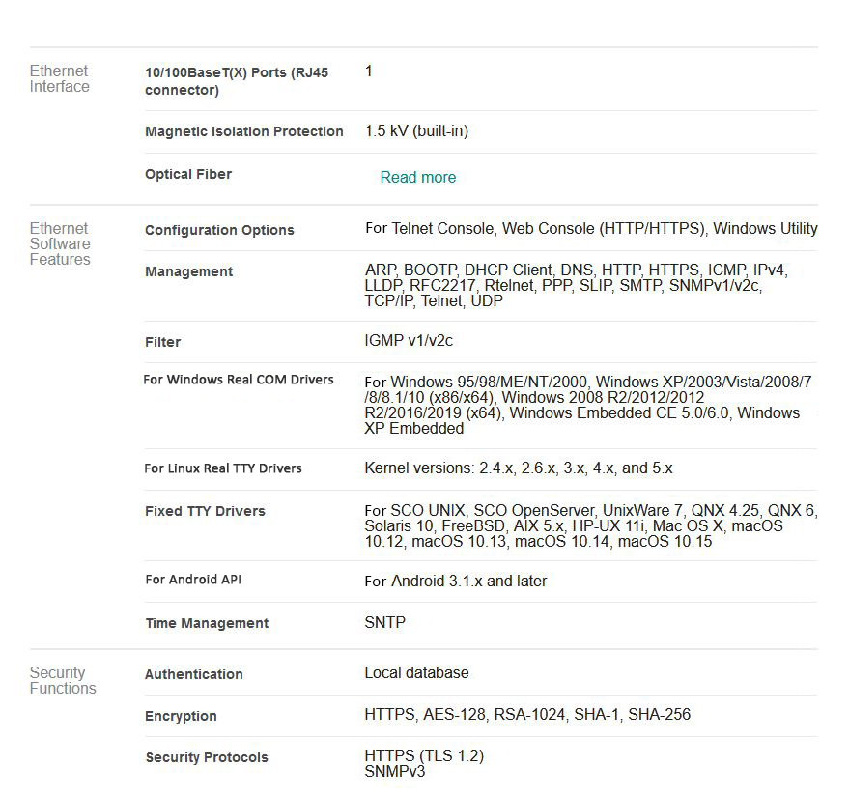Screen dimensions: 849x795
Task: Click the Configuration Options label
Action: (x=219, y=231)
